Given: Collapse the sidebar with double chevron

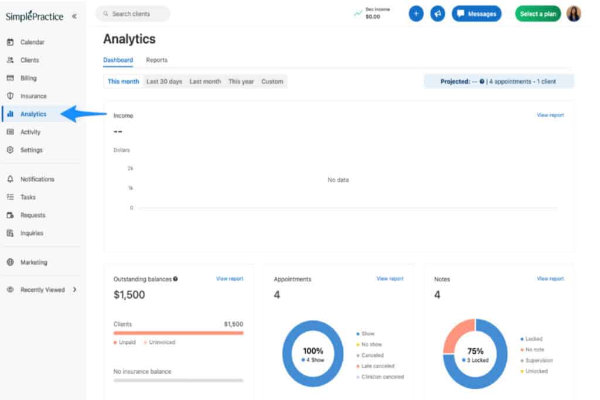Looking at the screenshot, I should [x=74, y=16].
